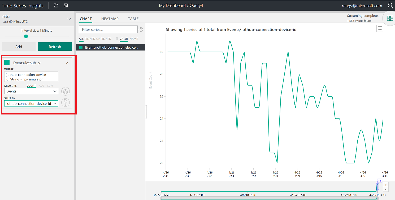Select the Events/iothub-connection-device series row
Viewport: 395px width, 200px height.
[111, 47]
